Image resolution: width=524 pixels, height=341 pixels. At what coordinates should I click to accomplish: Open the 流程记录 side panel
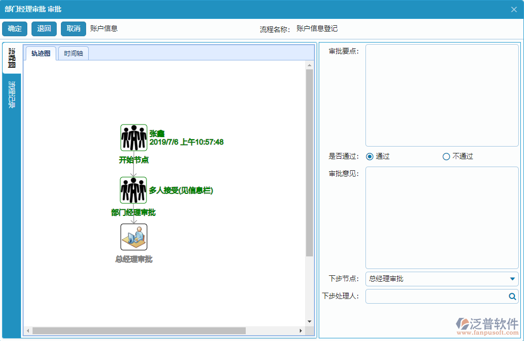tap(12, 92)
